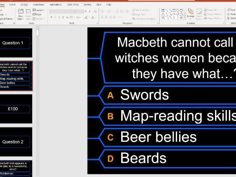Open the Bullets list dropdown
The height and width of the screenshot is (177, 236).
(103, 11)
